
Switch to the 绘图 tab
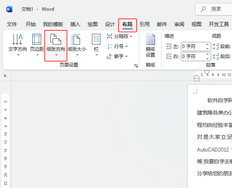click(x=93, y=24)
